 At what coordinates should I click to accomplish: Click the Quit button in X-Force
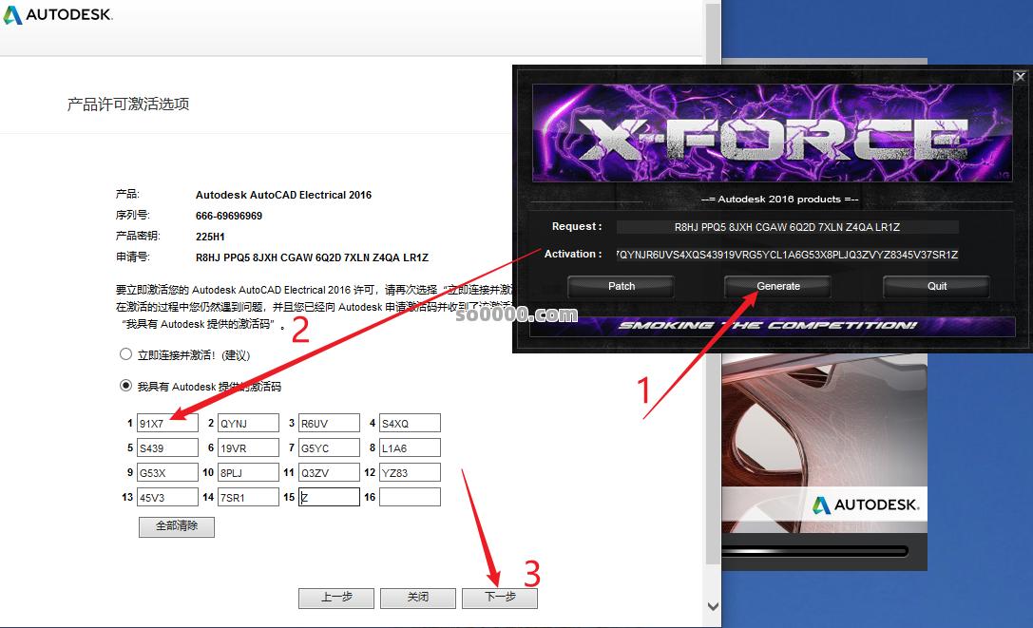(x=937, y=286)
